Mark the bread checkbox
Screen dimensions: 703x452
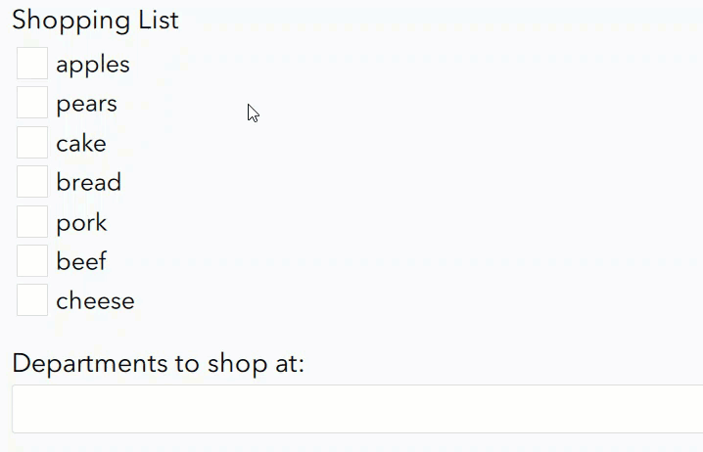[32, 182]
